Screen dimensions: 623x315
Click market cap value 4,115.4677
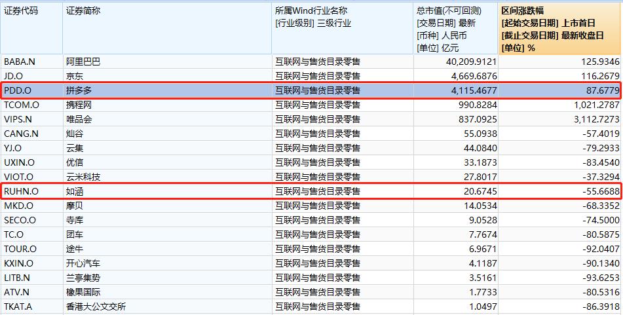(474, 90)
